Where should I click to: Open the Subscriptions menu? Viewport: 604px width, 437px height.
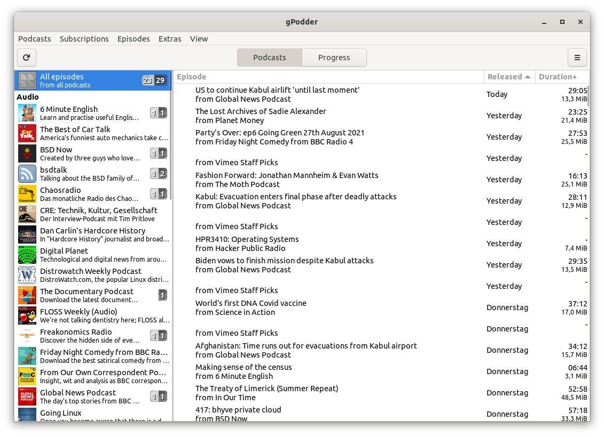point(84,39)
